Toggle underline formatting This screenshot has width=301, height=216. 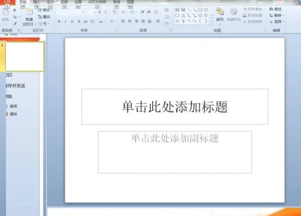point(72,21)
